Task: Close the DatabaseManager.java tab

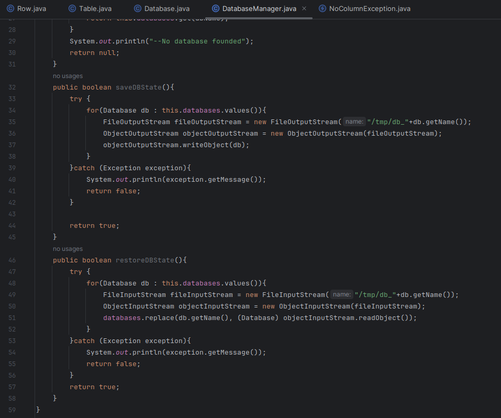Action: (304, 8)
